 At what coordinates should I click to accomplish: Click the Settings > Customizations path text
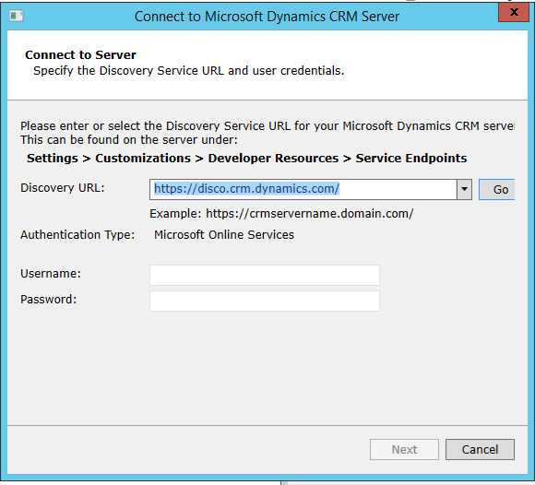[246, 159]
